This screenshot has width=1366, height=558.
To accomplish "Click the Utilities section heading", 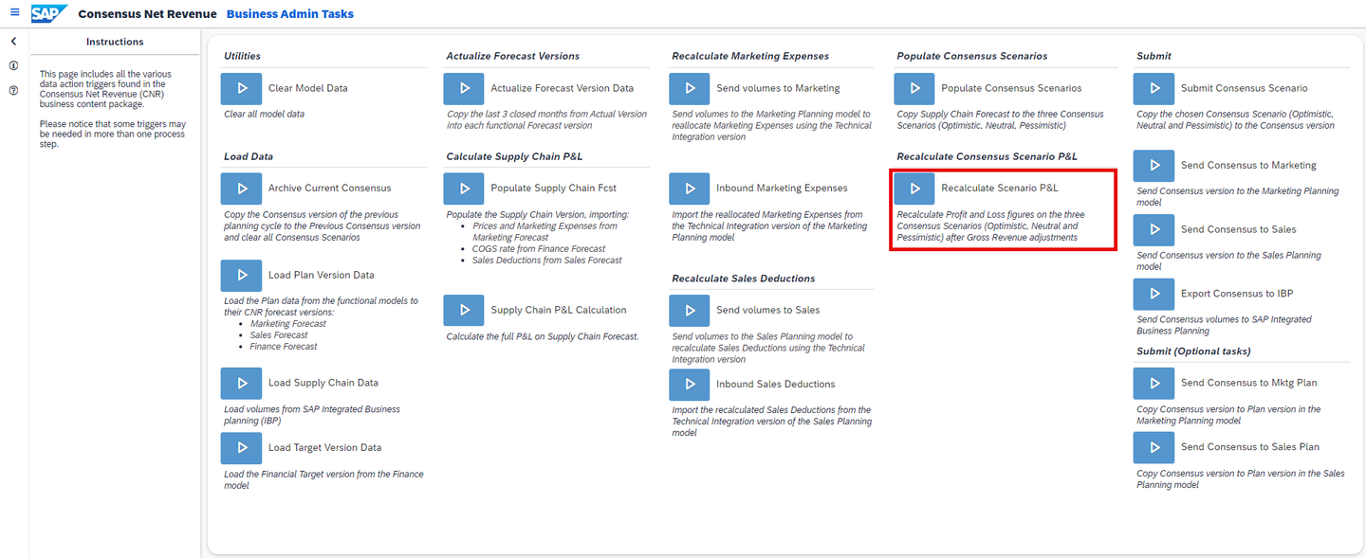I will point(242,56).
